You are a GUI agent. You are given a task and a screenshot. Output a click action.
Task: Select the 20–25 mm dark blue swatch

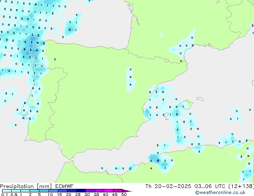pyautogui.click(x=71, y=191)
